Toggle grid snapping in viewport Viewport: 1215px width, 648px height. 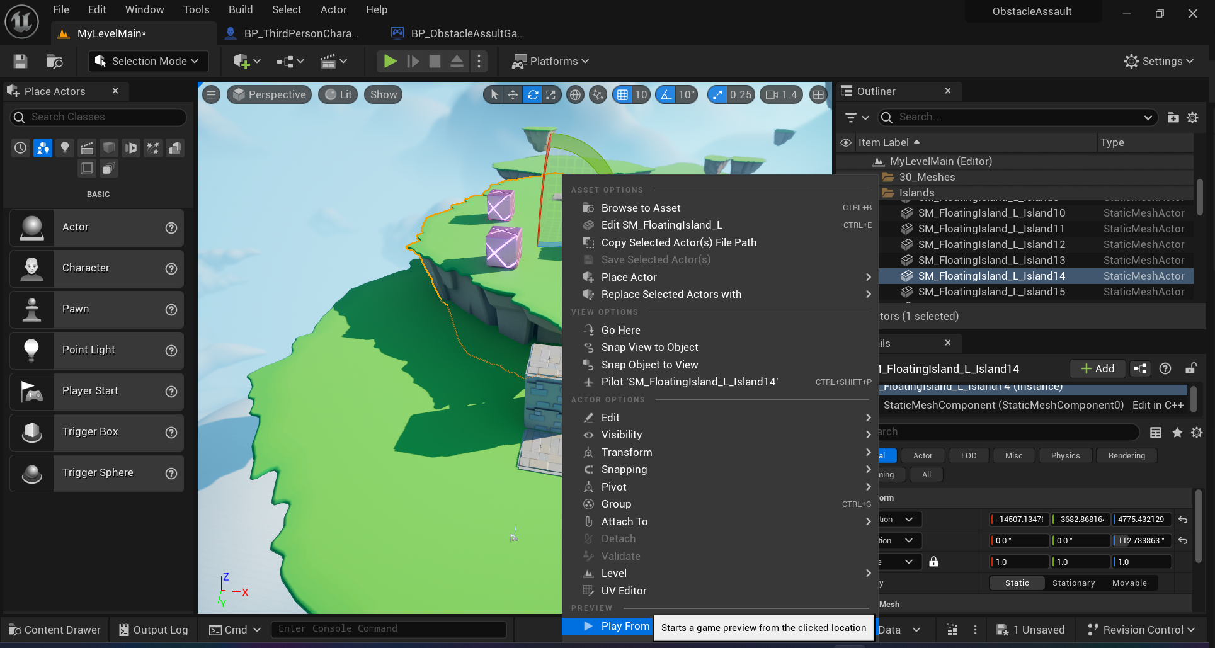point(622,94)
